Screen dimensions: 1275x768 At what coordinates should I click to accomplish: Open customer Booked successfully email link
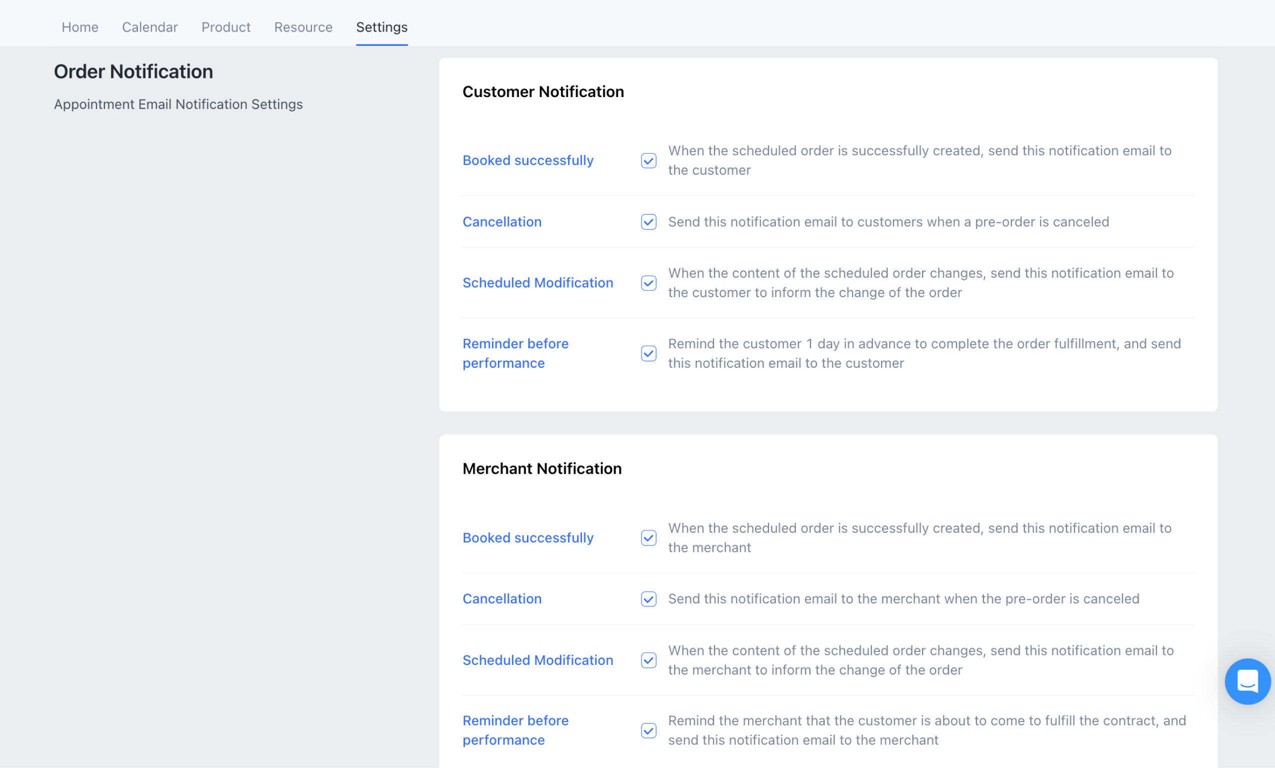[x=528, y=161]
